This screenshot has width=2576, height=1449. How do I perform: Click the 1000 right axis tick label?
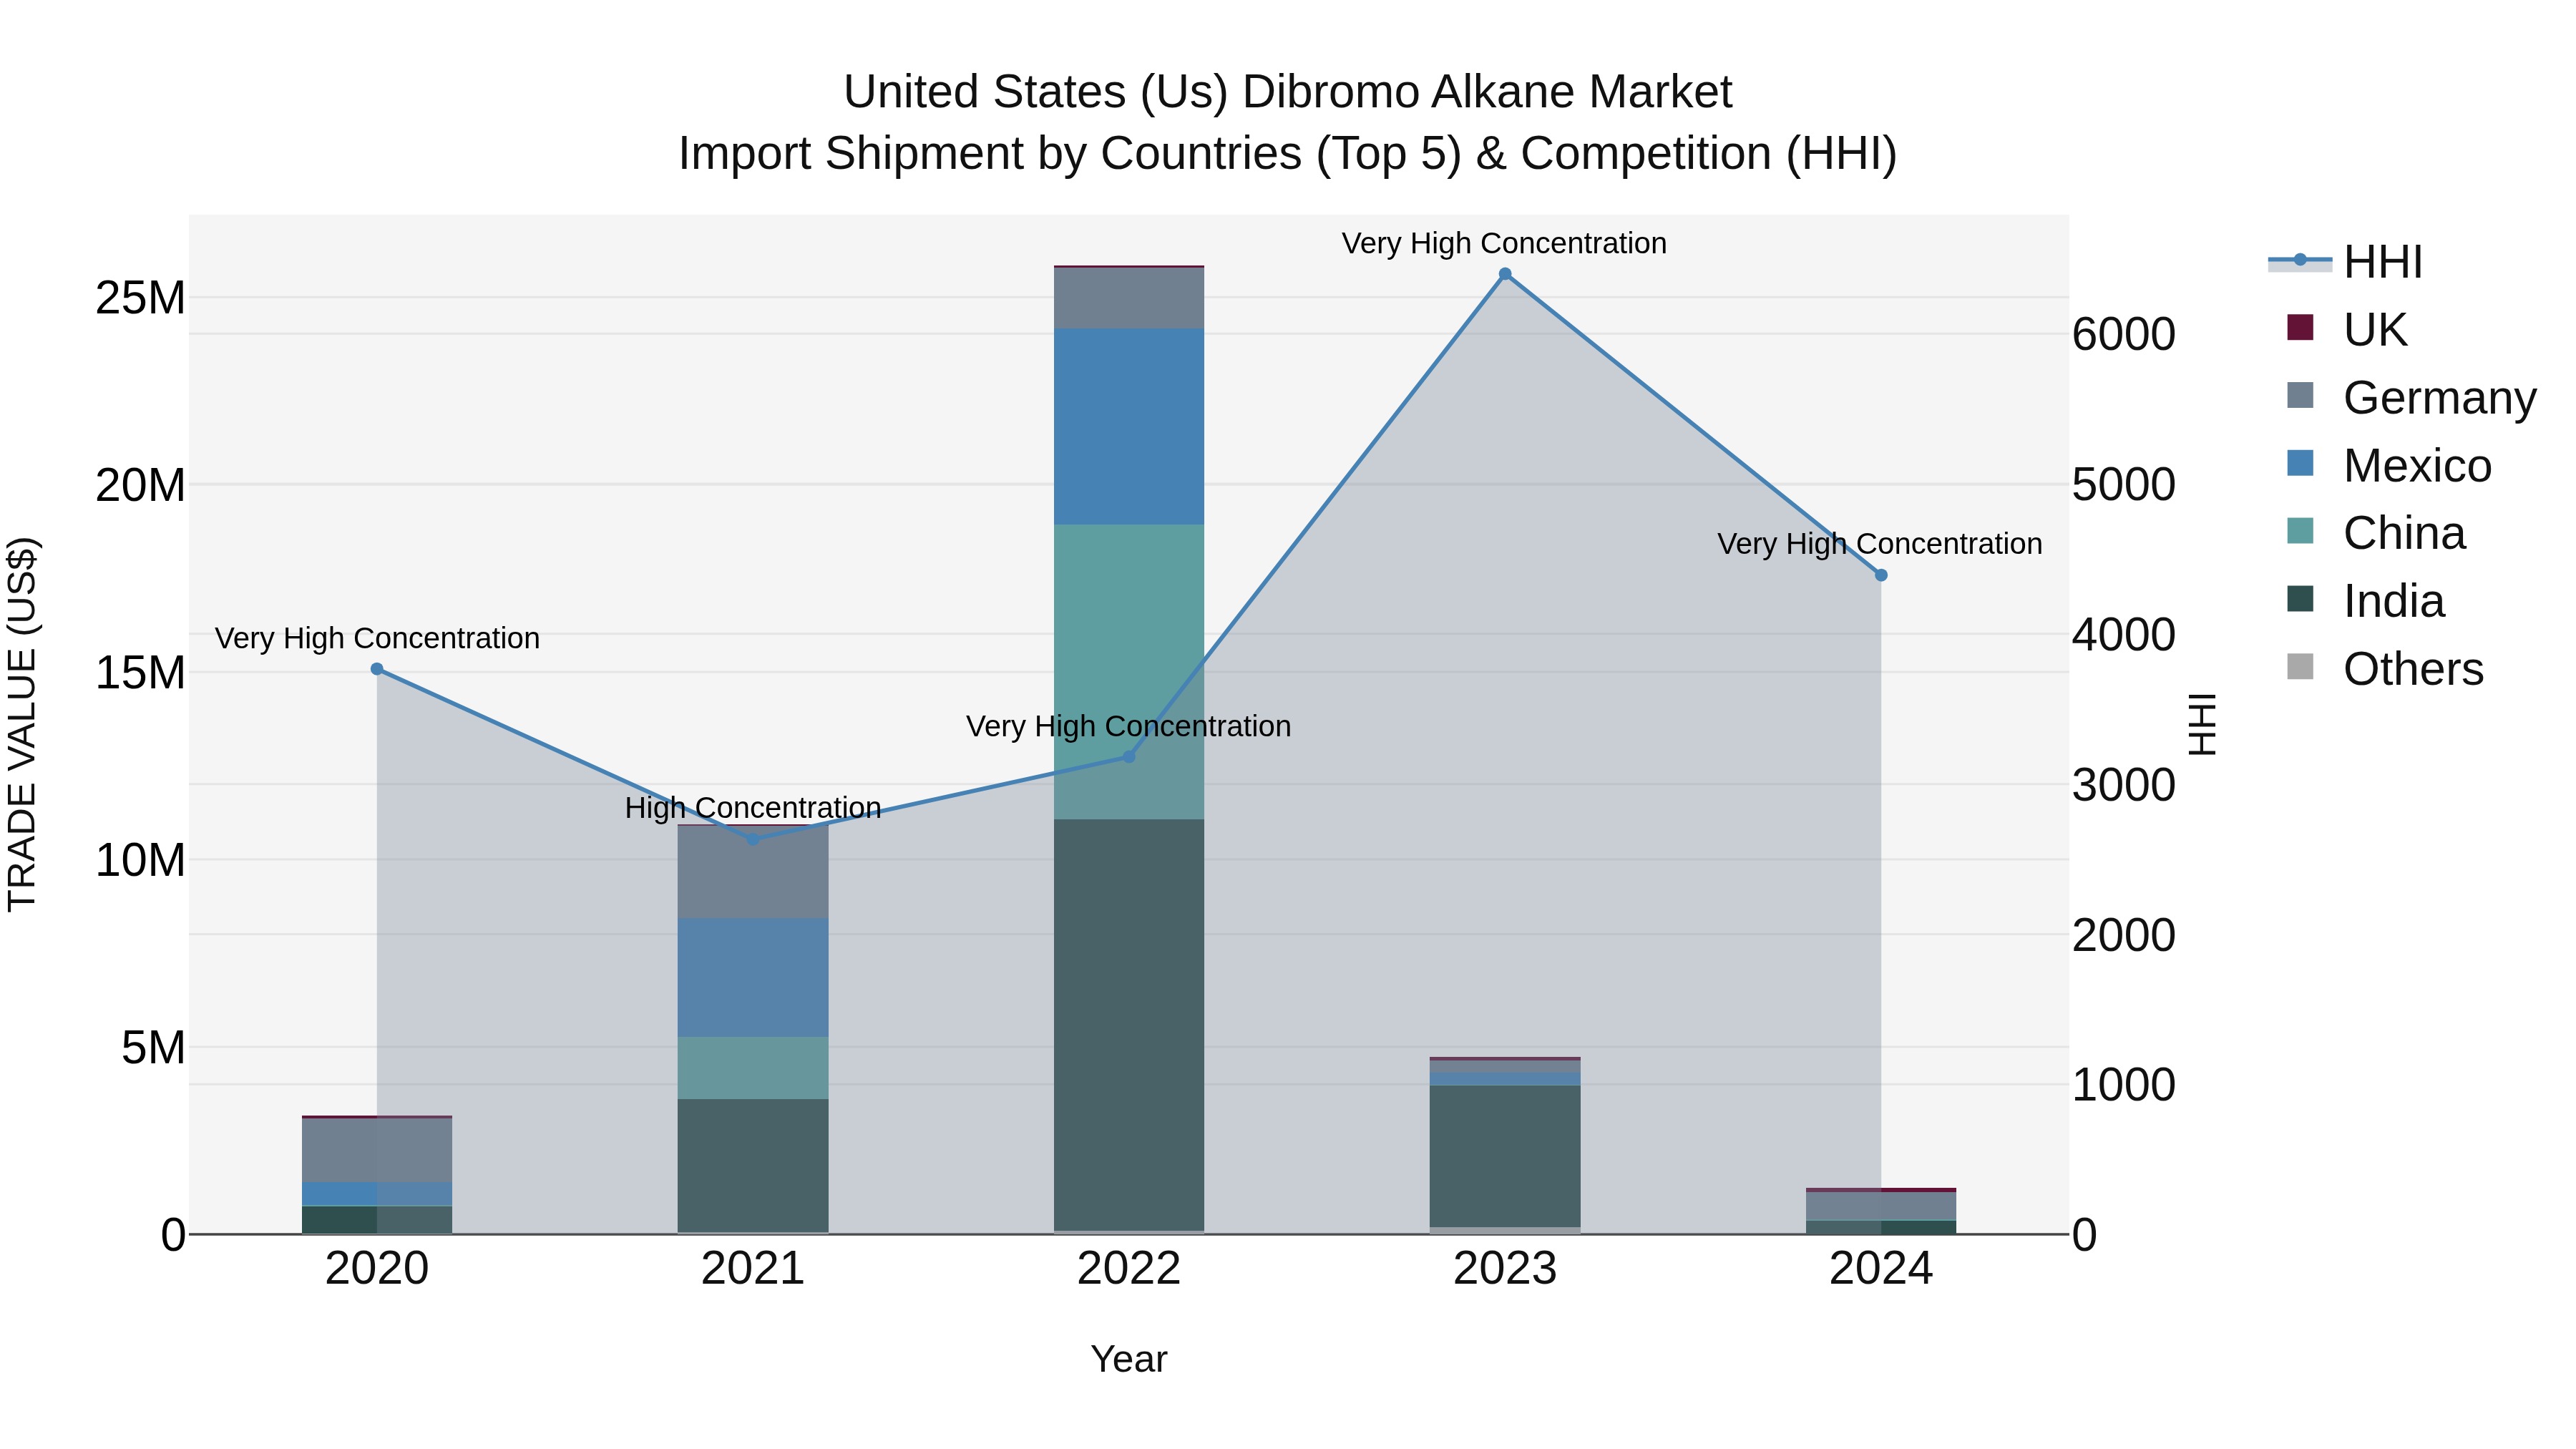[x=2123, y=1085]
